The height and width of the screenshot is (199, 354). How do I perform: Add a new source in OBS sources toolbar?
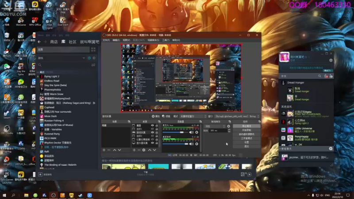point(134,150)
